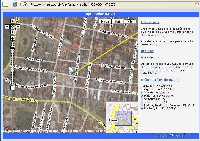Click the browser URL address field
The height and width of the screenshot is (141, 200).
pyautogui.click(x=111, y=4)
